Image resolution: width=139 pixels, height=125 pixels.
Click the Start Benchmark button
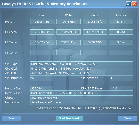tap(69, 118)
